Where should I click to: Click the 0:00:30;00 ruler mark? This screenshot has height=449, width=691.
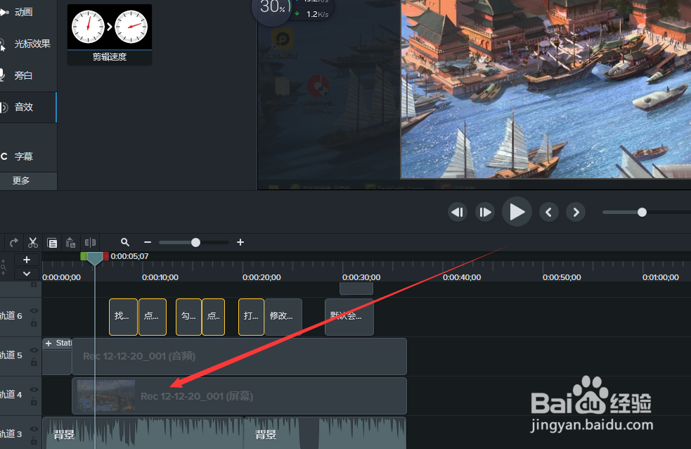pyautogui.click(x=361, y=277)
